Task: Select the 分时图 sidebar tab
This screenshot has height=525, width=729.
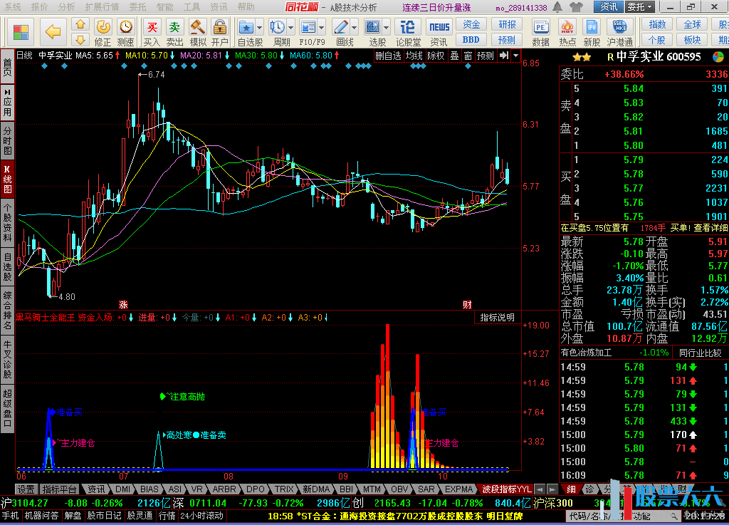Action: click(x=7, y=140)
